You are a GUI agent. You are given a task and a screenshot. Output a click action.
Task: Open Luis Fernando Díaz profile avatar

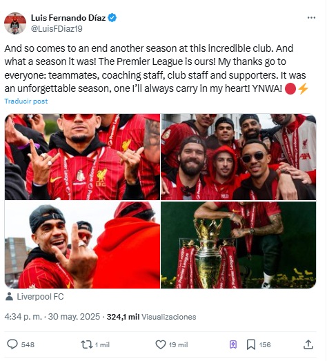click(x=15, y=23)
